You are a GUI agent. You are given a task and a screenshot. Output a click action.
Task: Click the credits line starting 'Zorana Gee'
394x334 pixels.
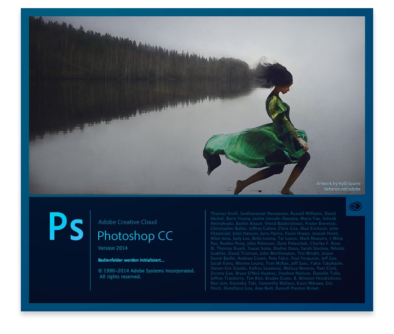tap(276, 273)
